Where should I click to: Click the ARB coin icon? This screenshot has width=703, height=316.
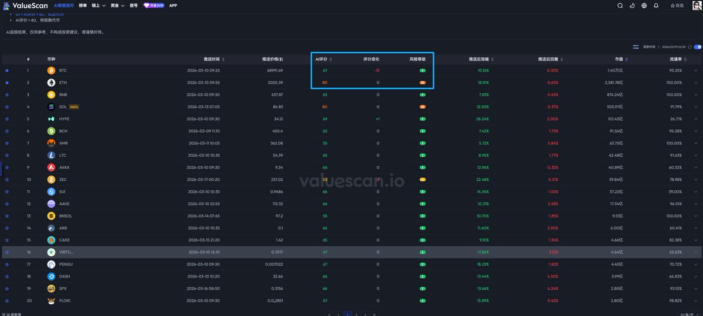click(51, 228)
